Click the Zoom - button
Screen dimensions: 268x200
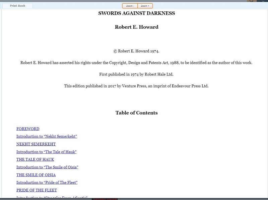130,6
